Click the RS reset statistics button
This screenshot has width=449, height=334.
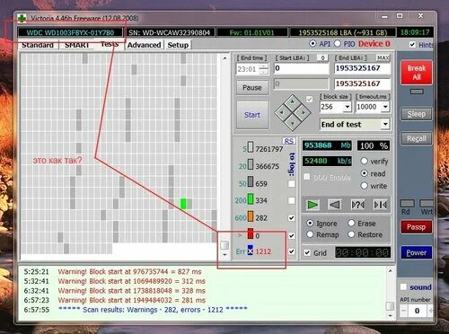[x=289, y=141]
